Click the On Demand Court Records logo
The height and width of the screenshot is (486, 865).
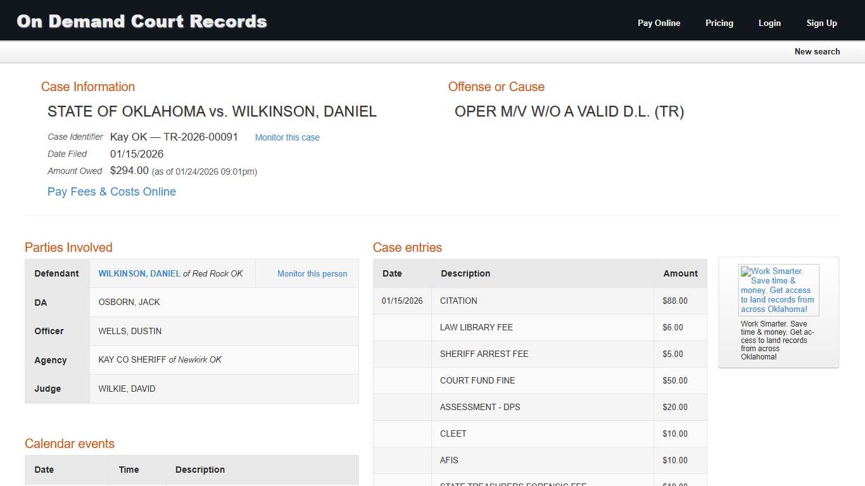141,21
